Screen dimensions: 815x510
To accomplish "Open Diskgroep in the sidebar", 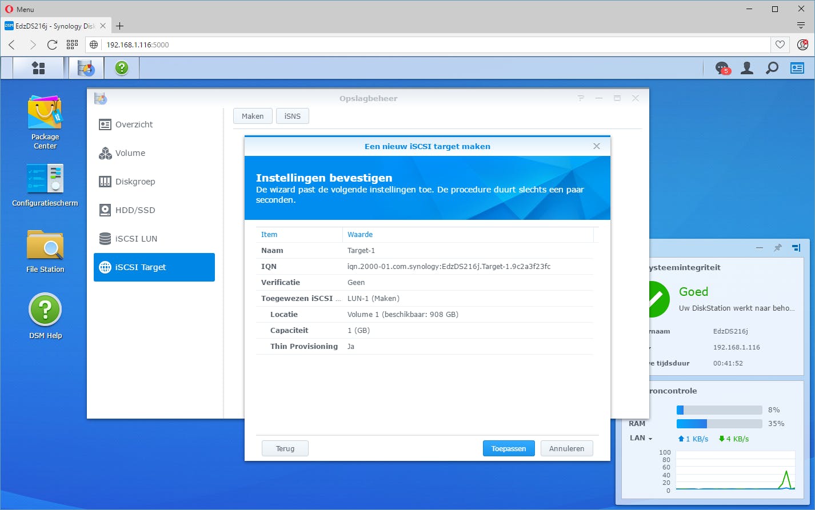I will coord(154,182).
